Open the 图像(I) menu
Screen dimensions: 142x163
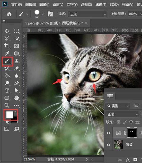(x=44, y=5)
